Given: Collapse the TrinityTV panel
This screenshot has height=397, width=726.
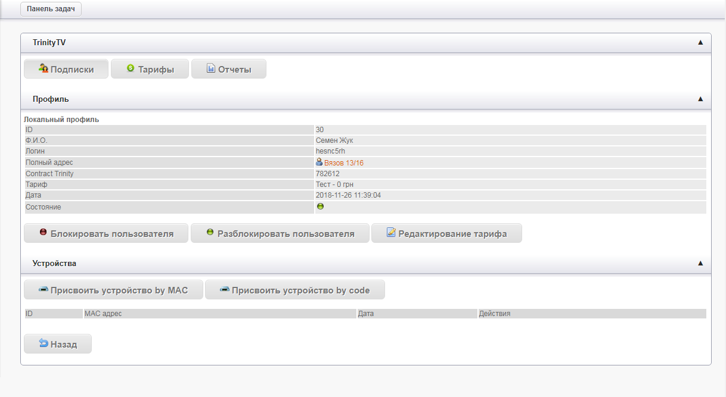Looking at the screenshot, I should click(x=700, y=42).
